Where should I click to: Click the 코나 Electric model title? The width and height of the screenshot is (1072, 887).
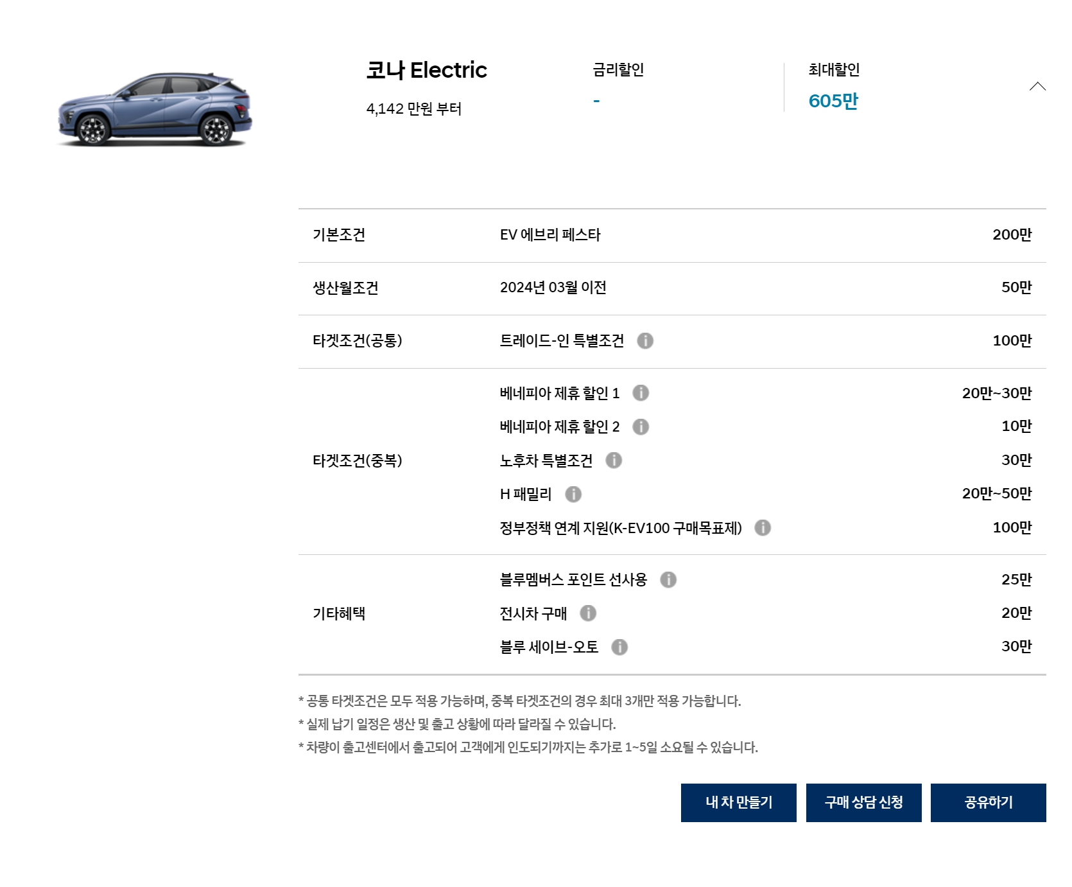coord(426,70)
